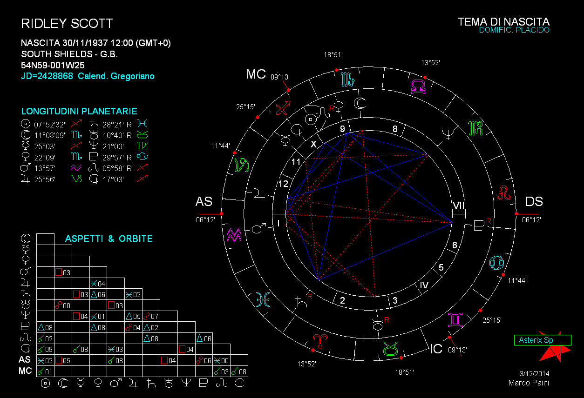Click the Venus-Jupiter sextile 04 grid cell

click(98, 283)
